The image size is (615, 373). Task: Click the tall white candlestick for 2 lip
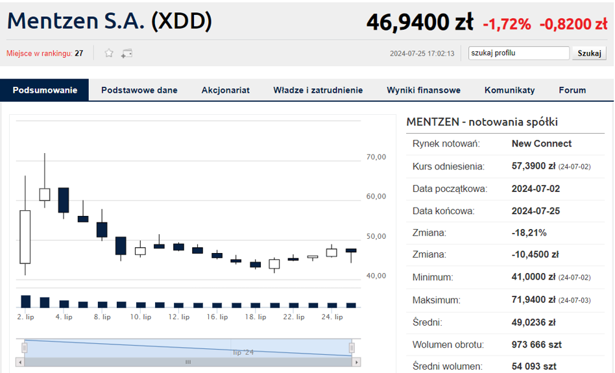click(x=25, y=236)
